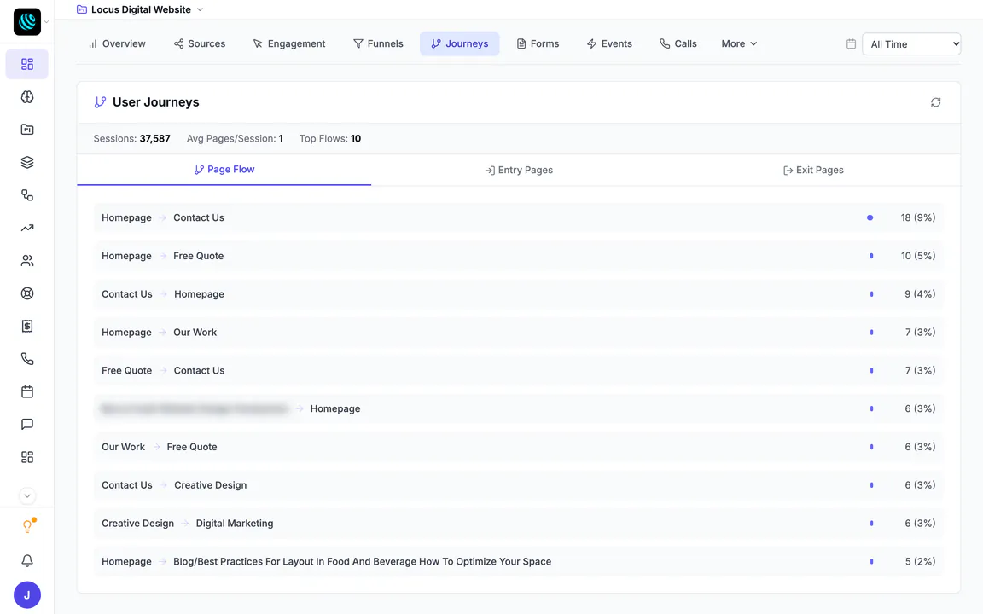983x614 pixels.
Task: Expand the sidebar collapse chevron circle
Action: (x=27, y=495)
